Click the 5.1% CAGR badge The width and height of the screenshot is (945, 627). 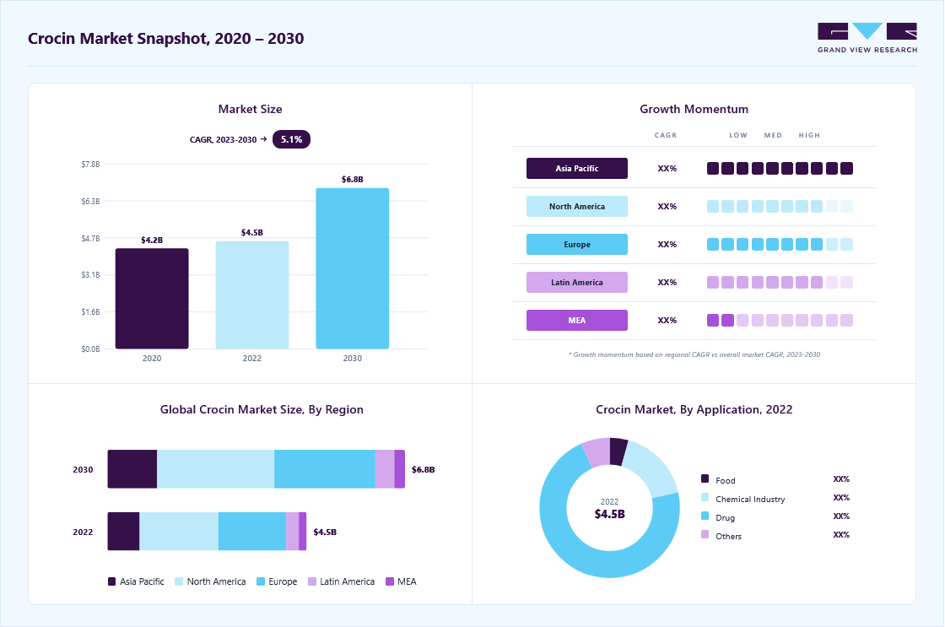(x=291, y=139)
